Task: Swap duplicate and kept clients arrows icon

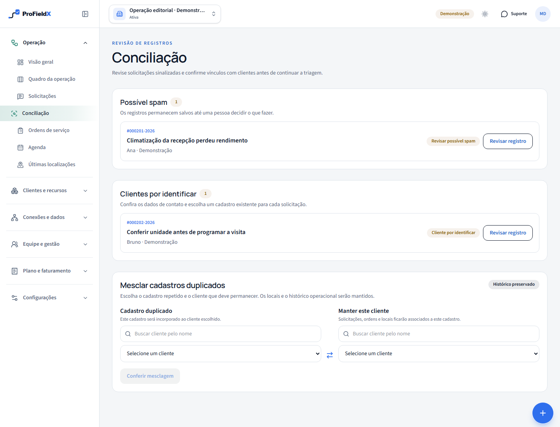Action: point(330,355)
